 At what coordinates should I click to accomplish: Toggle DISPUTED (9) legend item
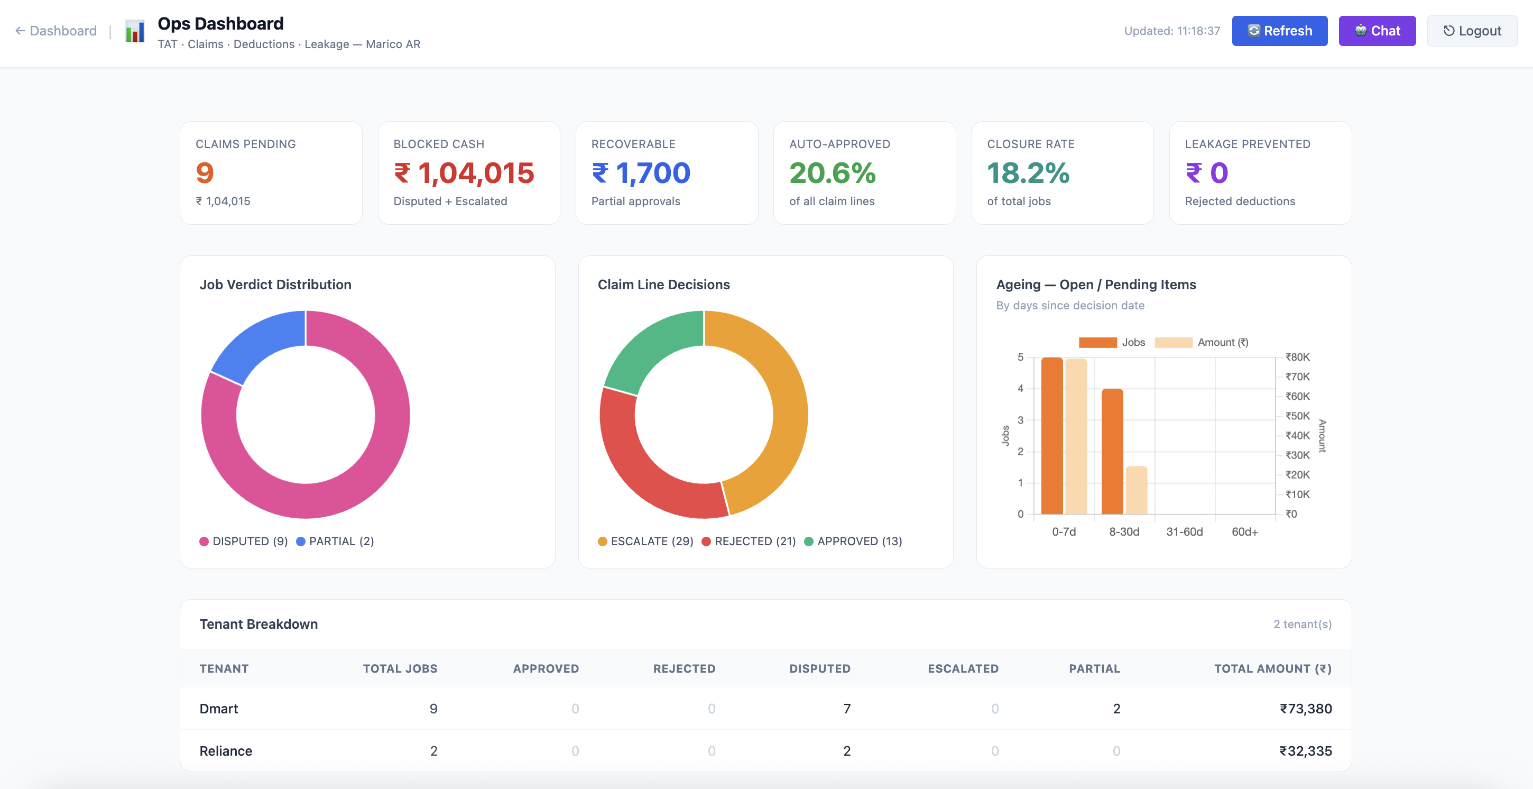tap(243, 540)
